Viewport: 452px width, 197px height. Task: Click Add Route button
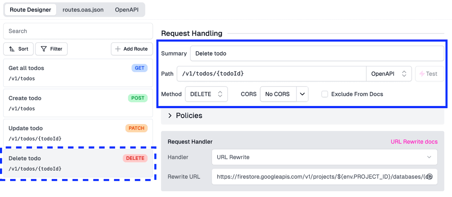[132, 49]
